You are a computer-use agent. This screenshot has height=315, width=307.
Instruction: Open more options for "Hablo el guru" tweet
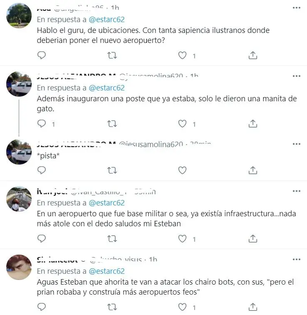click(296, 8)
